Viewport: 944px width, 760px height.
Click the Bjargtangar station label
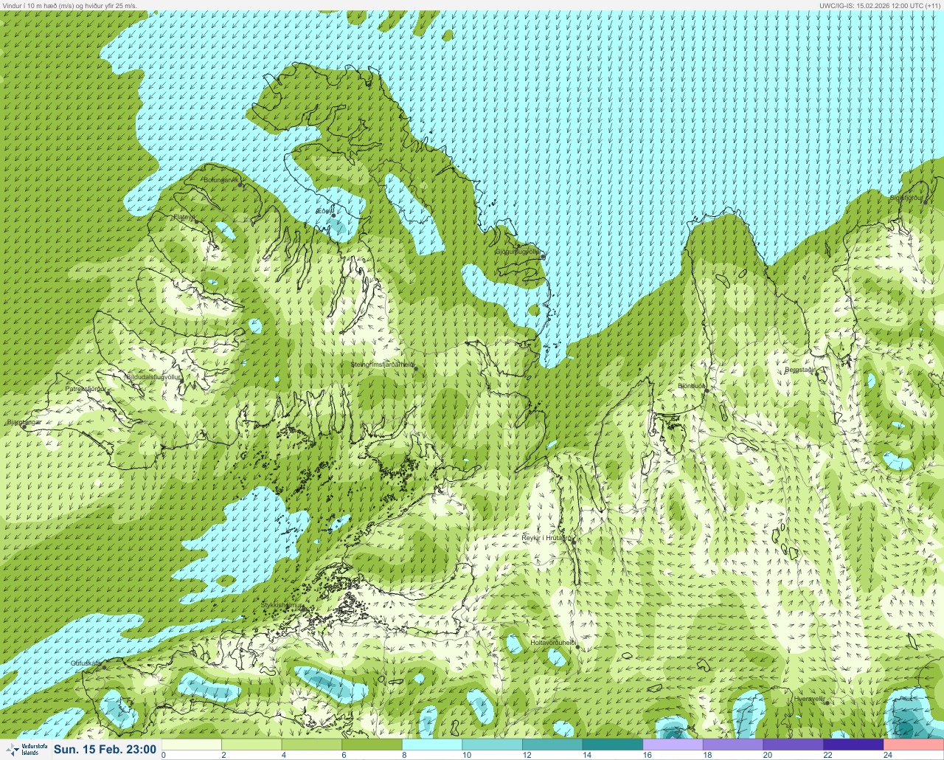click(x=24, y=422)
